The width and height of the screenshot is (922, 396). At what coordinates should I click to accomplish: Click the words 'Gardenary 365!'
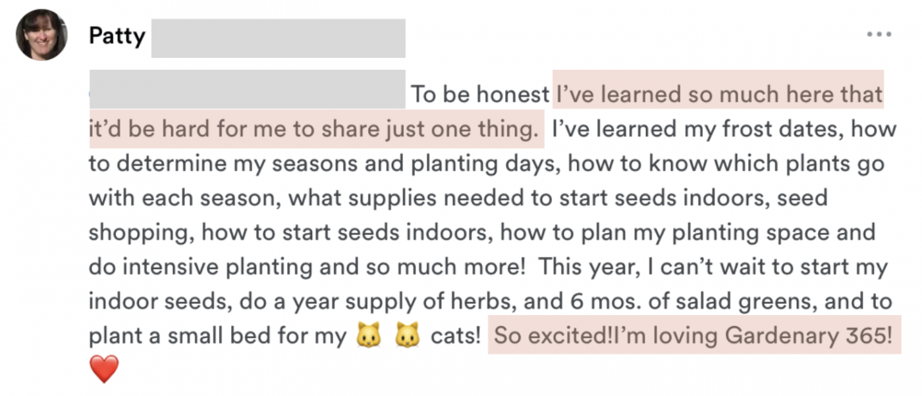point(809,335)
